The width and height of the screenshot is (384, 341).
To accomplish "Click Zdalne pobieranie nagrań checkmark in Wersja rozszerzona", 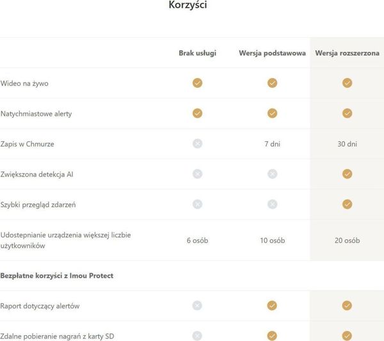I will click(x=347, y=336).
